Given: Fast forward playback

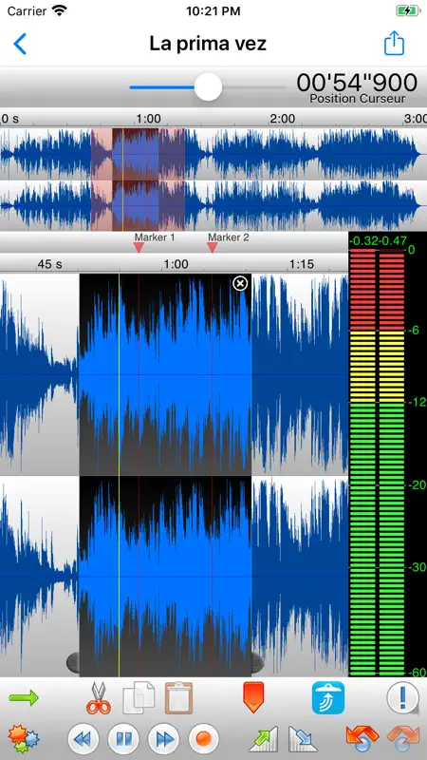Looking at the screenshot, I should [x=163, y=739].
